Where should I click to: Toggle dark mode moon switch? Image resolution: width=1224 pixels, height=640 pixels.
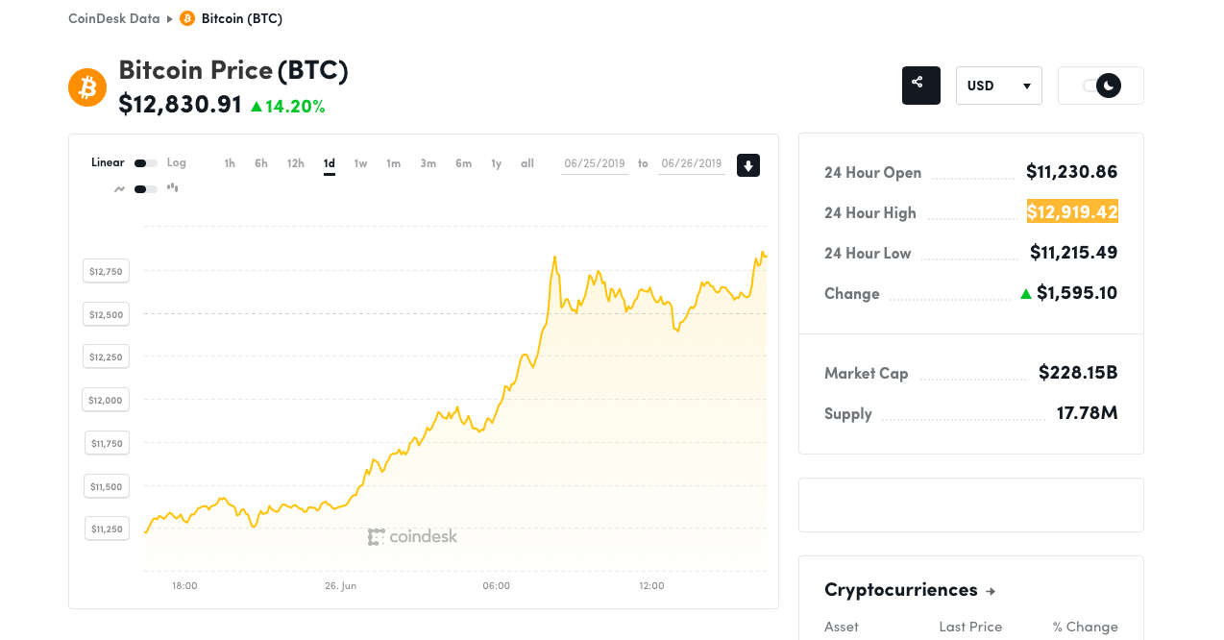(x=1101, y=86)
